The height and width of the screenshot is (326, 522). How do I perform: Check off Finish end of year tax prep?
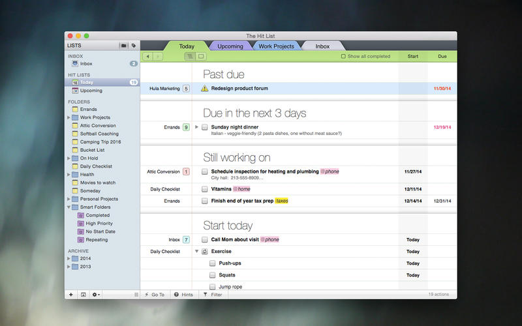[x=205, y=201]
